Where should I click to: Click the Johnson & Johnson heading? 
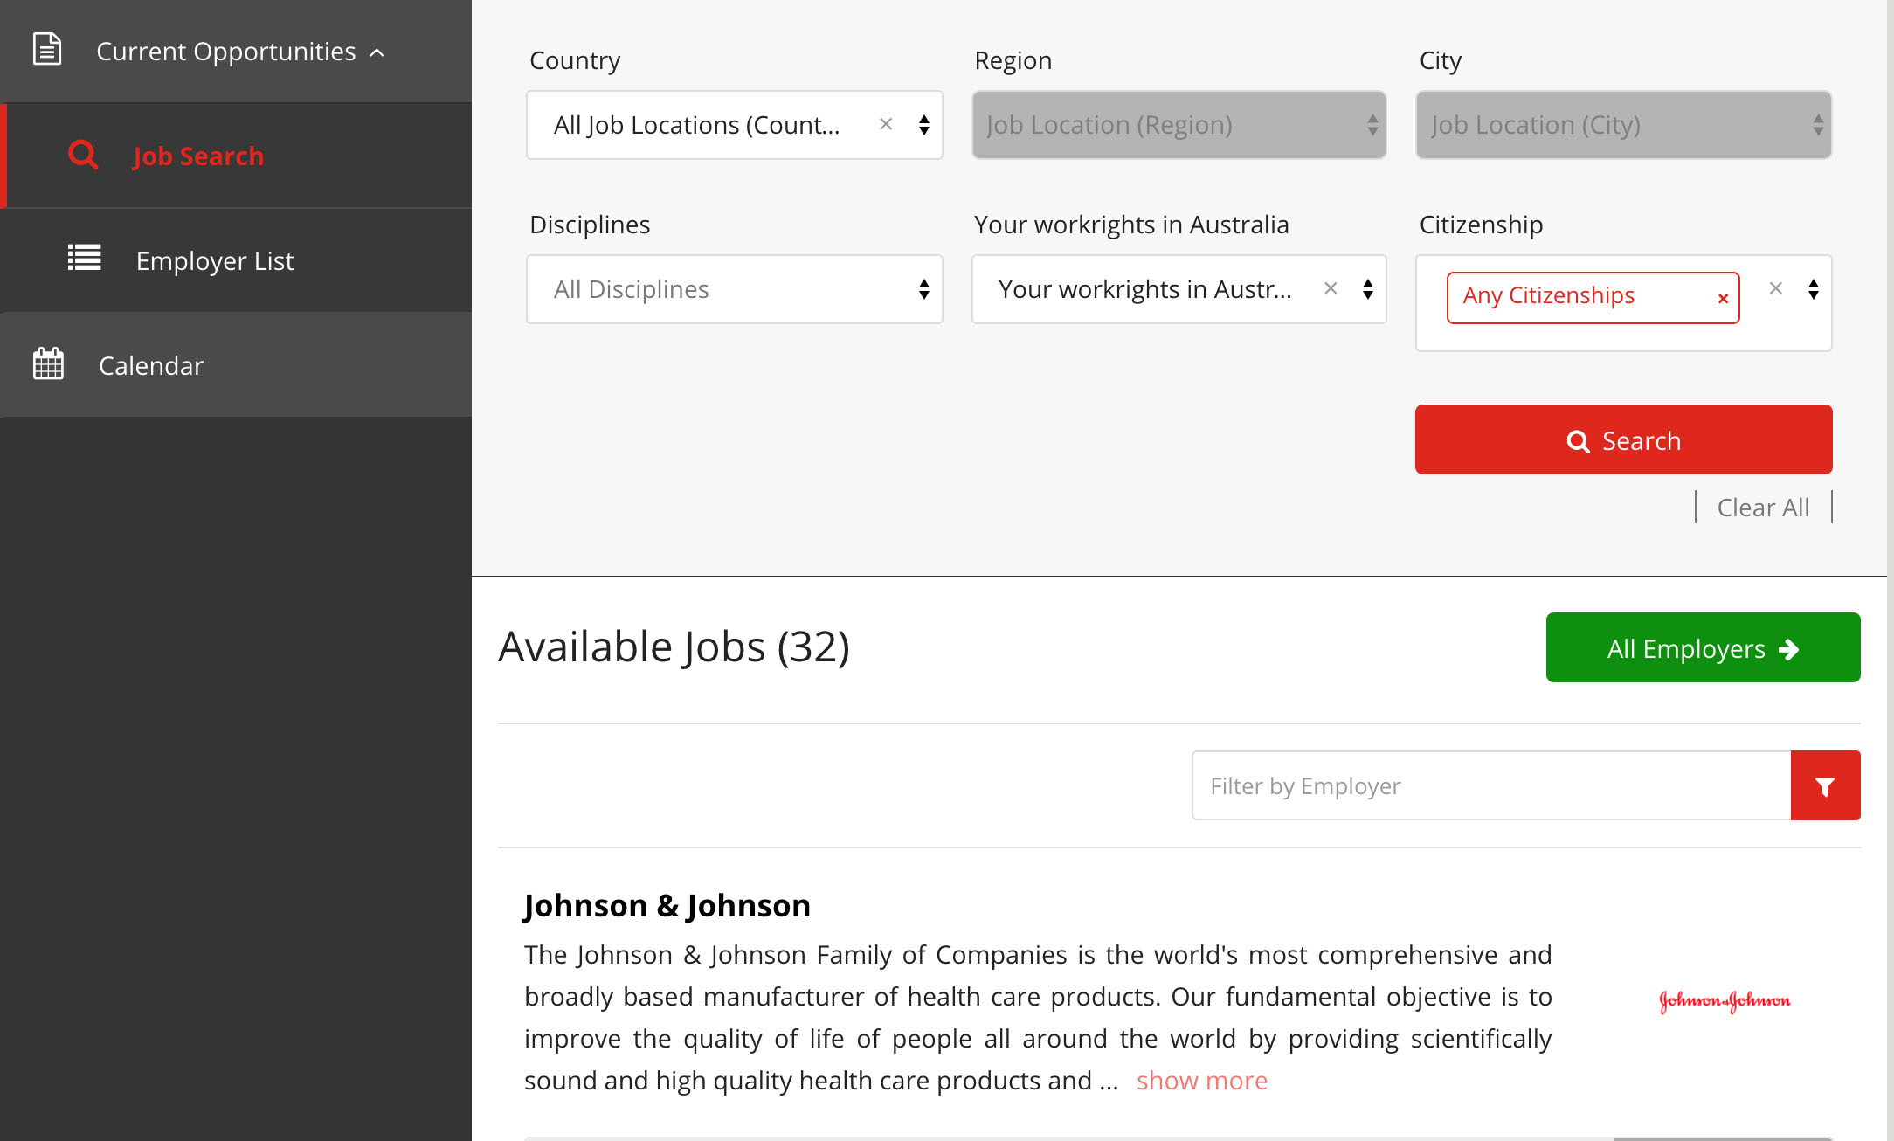pyautogui.click(x=667, y=905)
